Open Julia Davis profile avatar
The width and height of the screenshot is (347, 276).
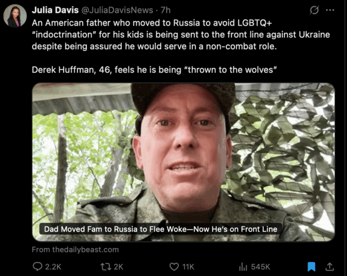15,16
